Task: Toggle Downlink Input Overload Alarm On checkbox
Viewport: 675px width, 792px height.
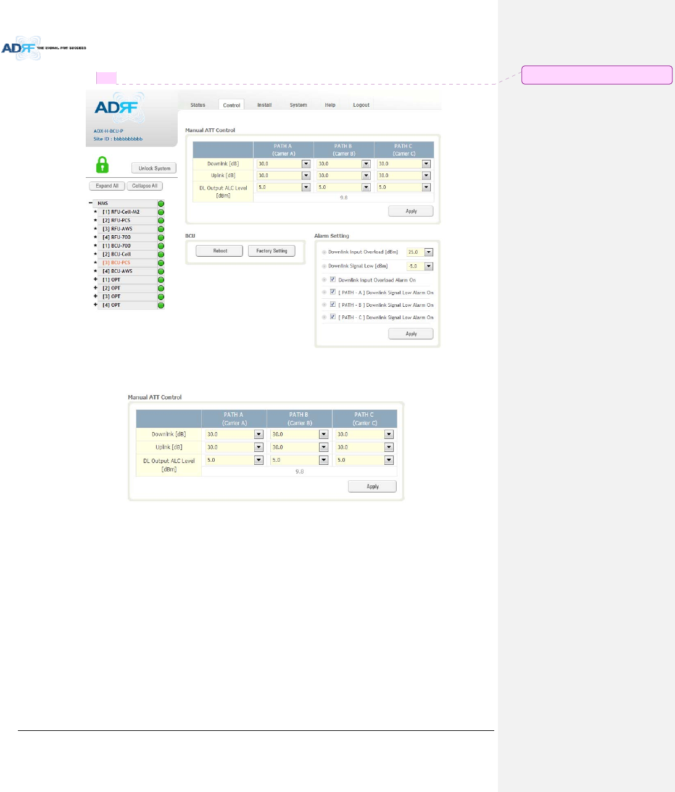Action: tap(333, 279)
